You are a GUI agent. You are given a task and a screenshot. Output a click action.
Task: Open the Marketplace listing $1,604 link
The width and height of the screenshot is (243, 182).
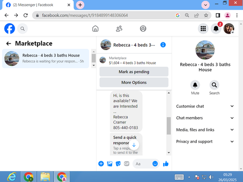point(132,63)
